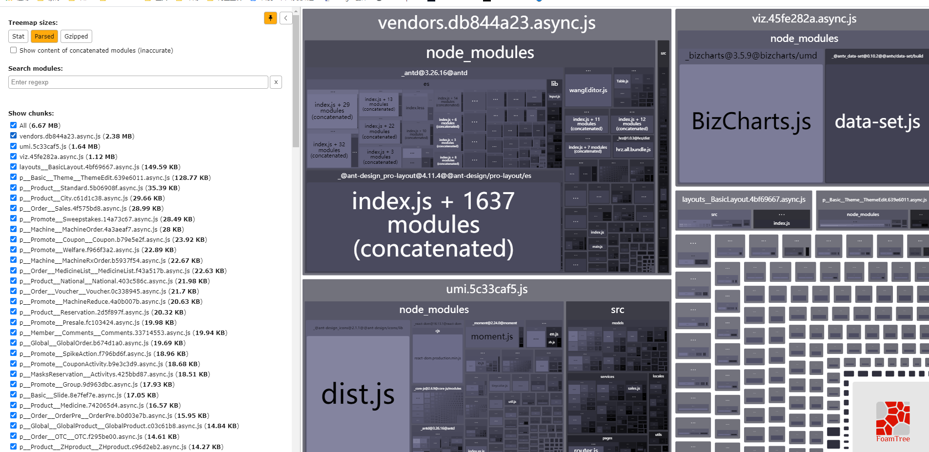Screen dimensions: 929x452
Task: Collapse the sidebar with the chevron arrow
Action: point(286,18)
